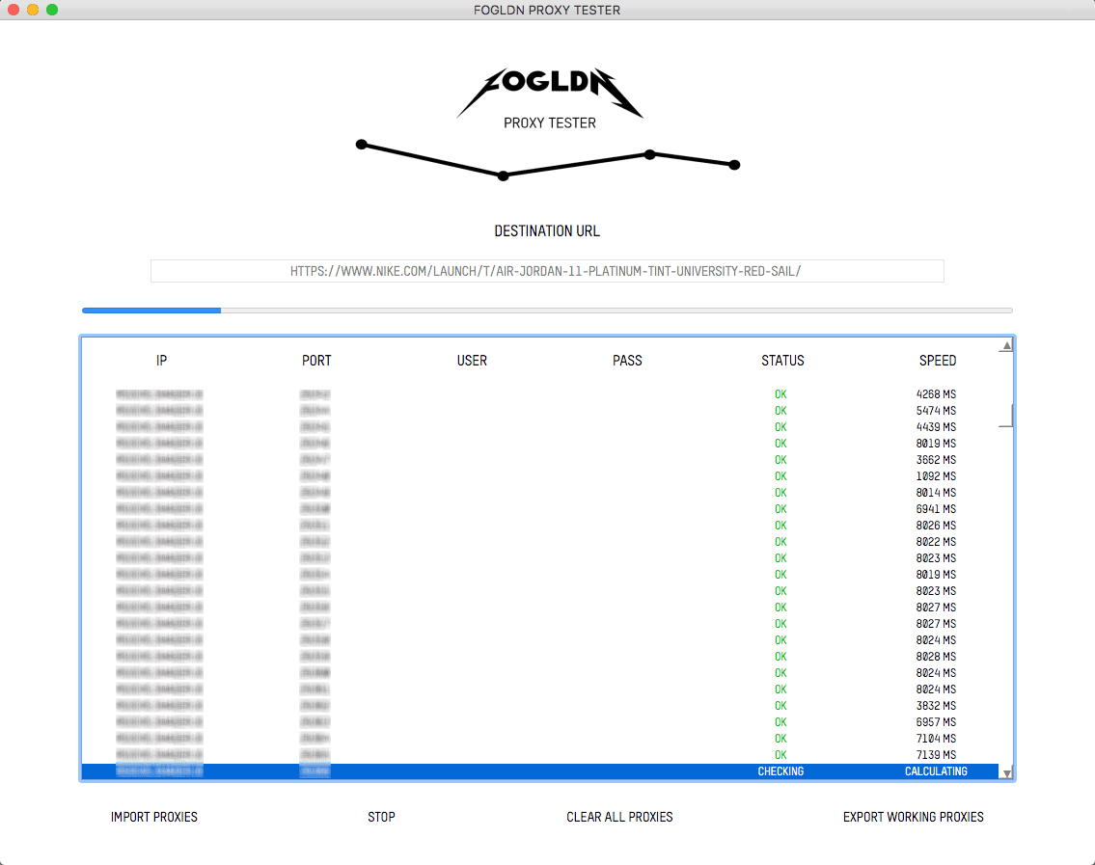Select the row with speed 4268 MS
1095x865 pixels.
click(x=540, y=394)
